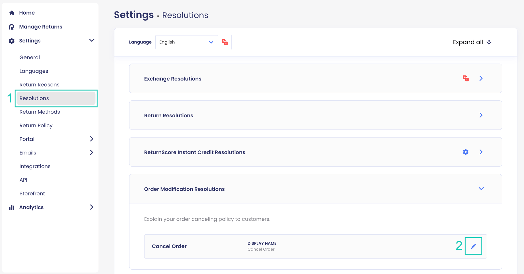The width and height of the screenshot is (524, 274).
Task: Open General settings page
Action: (x=30, y=58)
